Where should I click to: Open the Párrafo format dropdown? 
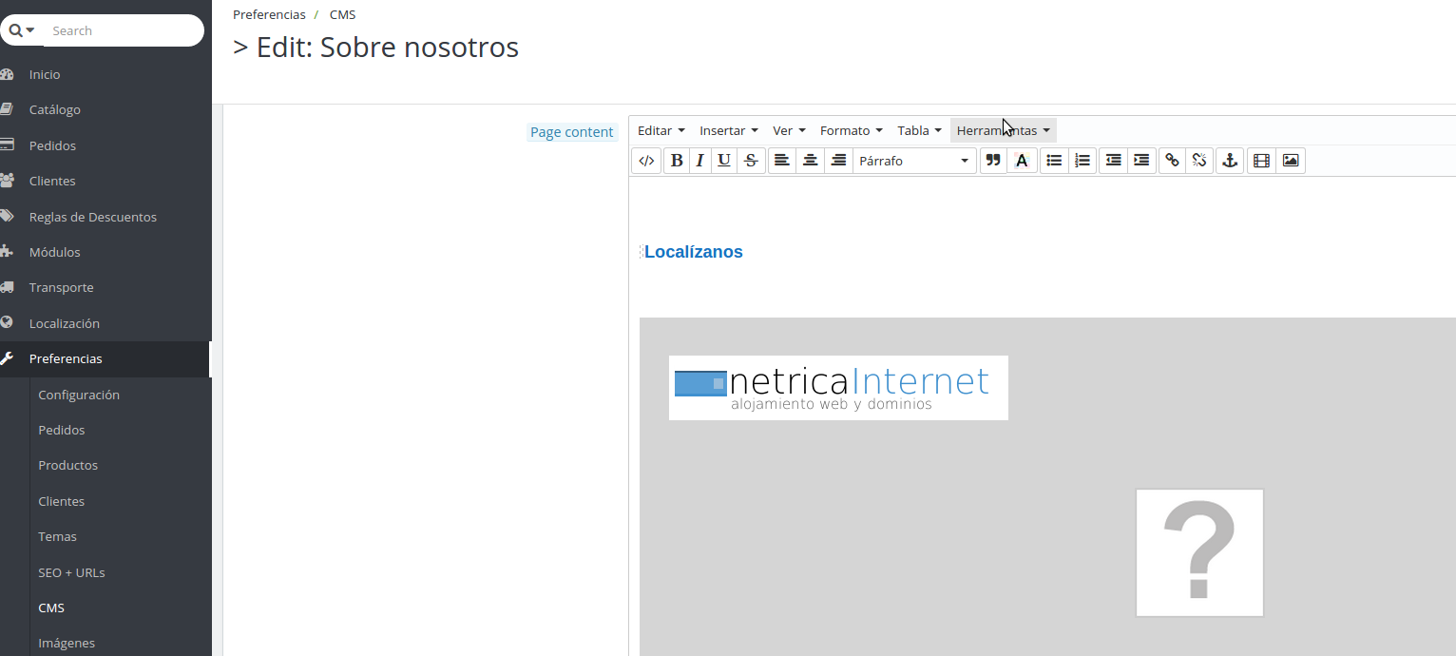914,161
